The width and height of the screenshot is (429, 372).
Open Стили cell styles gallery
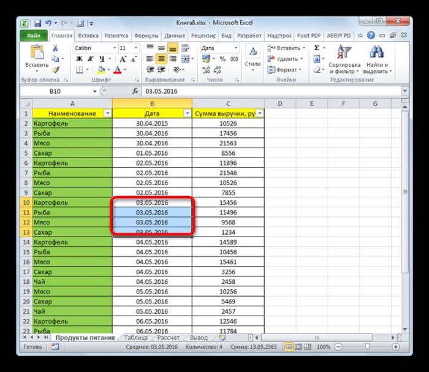252,59
